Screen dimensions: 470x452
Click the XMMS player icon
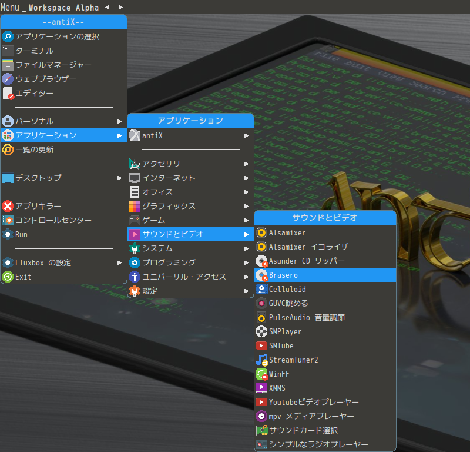261,388
